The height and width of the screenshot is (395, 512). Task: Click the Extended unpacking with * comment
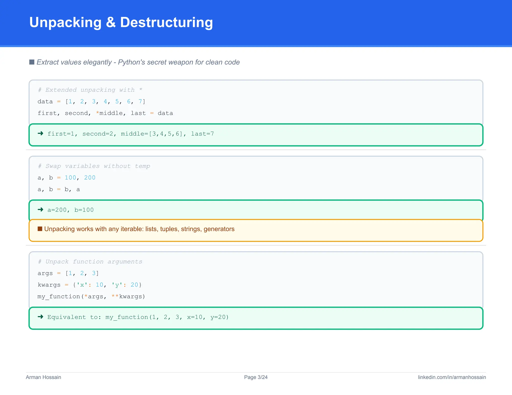click(x=90, y=90)
